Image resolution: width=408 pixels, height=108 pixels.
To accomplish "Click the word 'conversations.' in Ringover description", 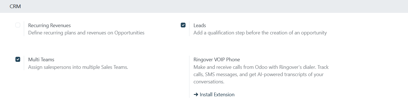I will [x=209, y=82].
